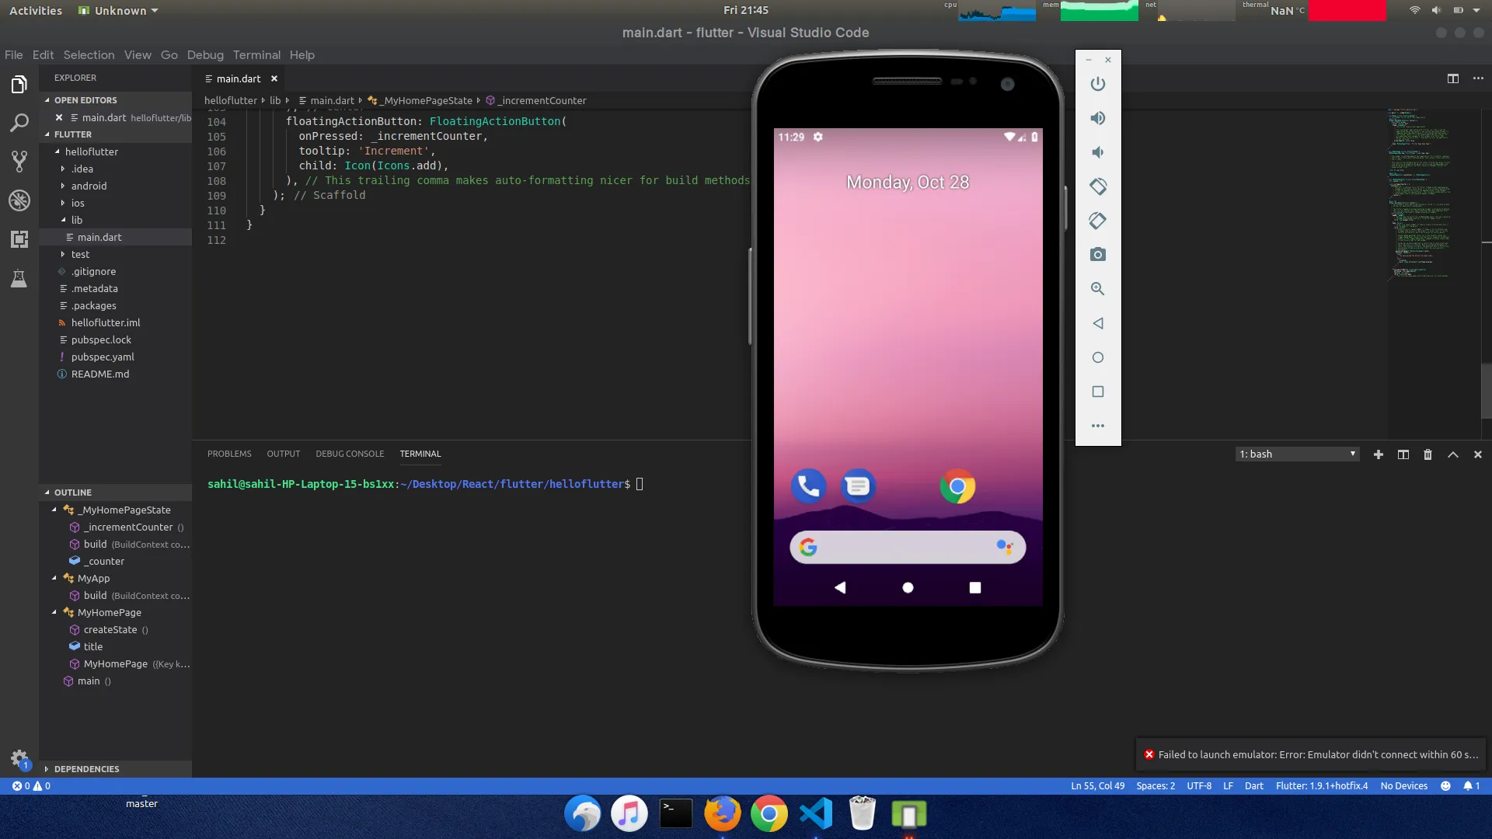
Task: Click 'No Devices' in the status bar
Action: [1403, 786]
